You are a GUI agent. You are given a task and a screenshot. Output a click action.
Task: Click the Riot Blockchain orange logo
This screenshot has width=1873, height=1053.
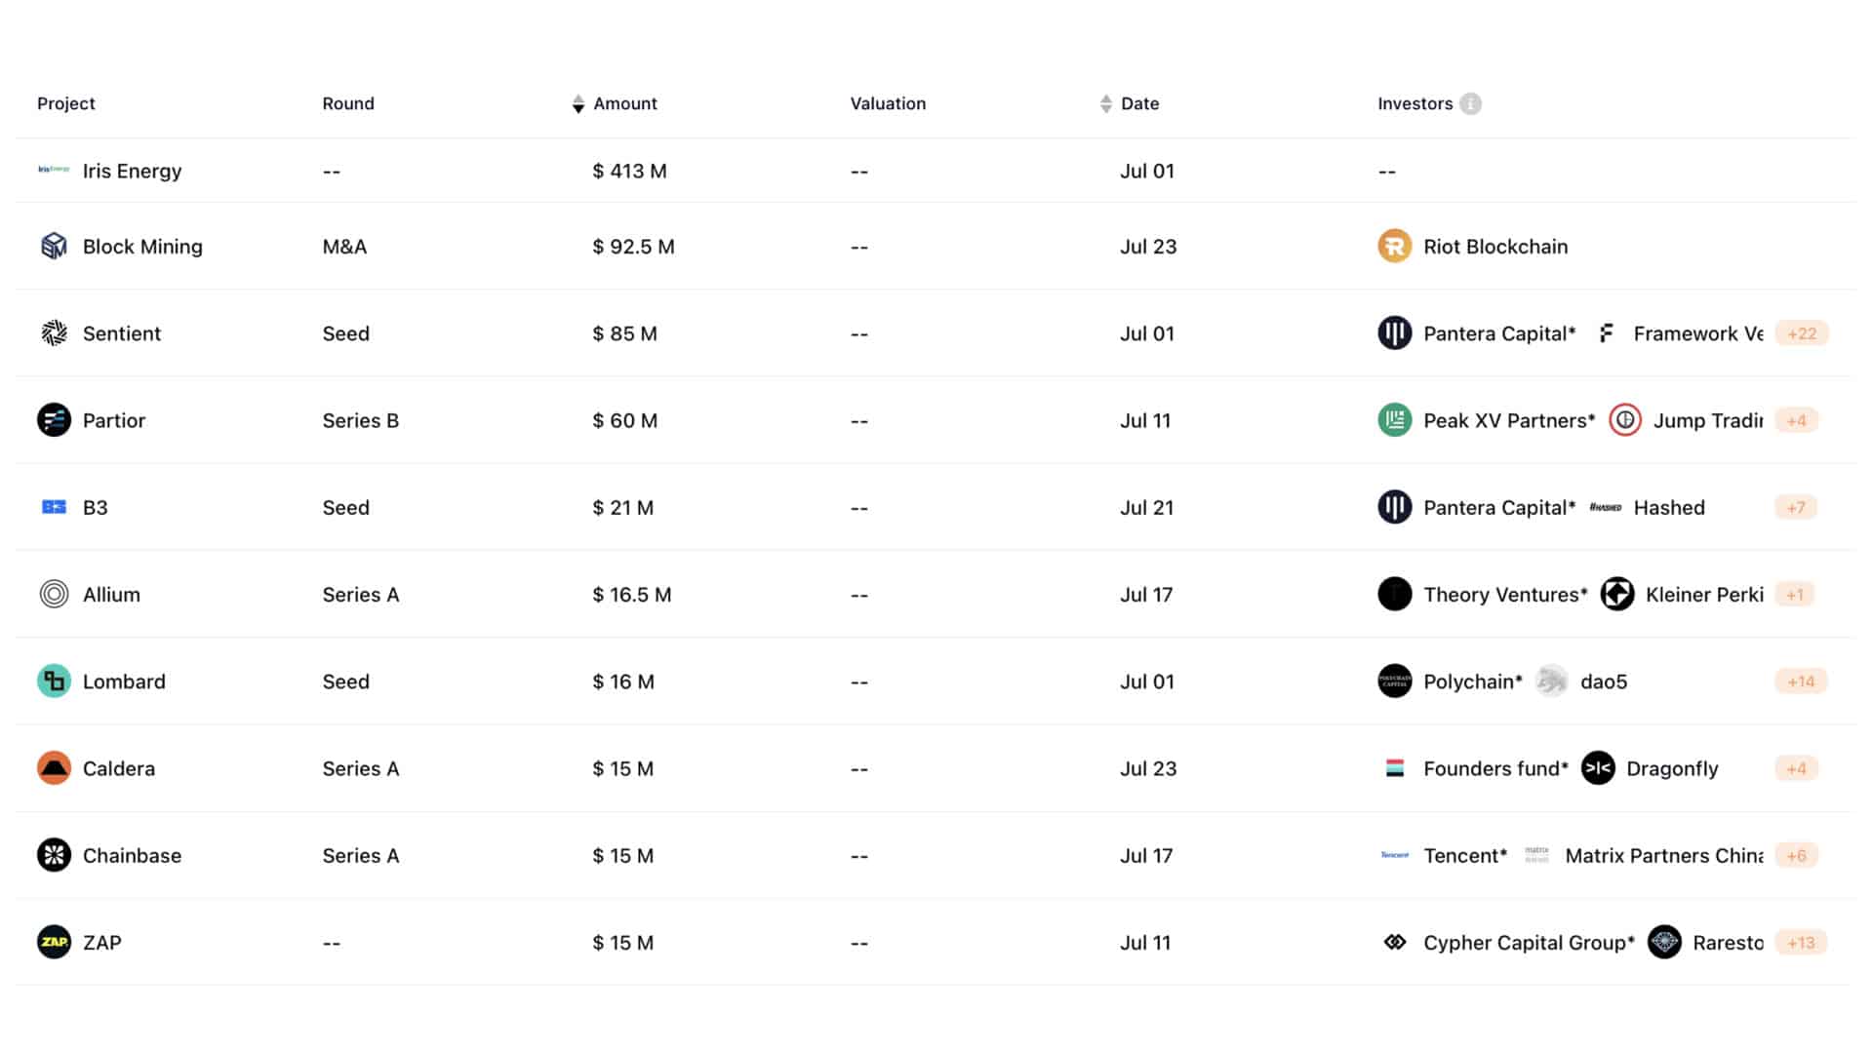point(1394,246)
